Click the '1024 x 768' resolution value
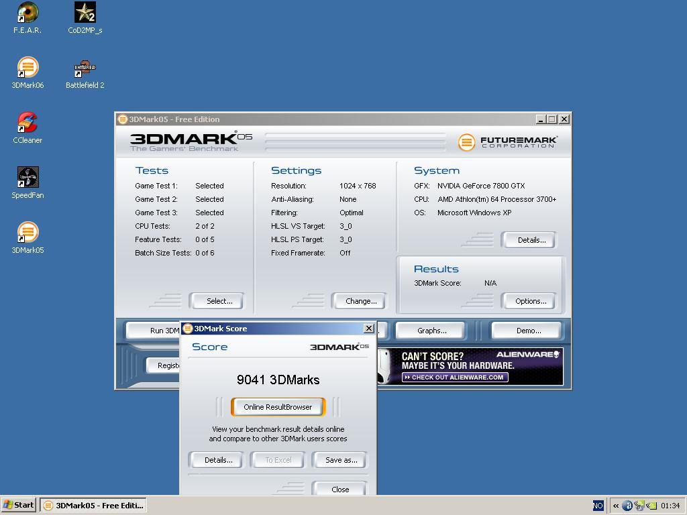The width and height of the screenshot is (687, 515). (x=358, y=186)
